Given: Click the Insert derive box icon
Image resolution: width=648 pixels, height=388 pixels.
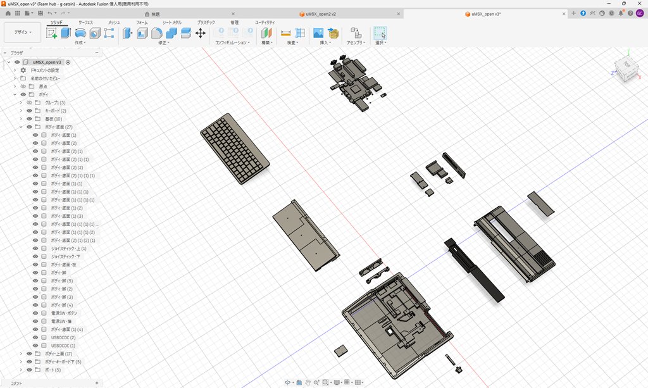Looking at the screenshot, I should pyautogui.click(x=333, y=33).
